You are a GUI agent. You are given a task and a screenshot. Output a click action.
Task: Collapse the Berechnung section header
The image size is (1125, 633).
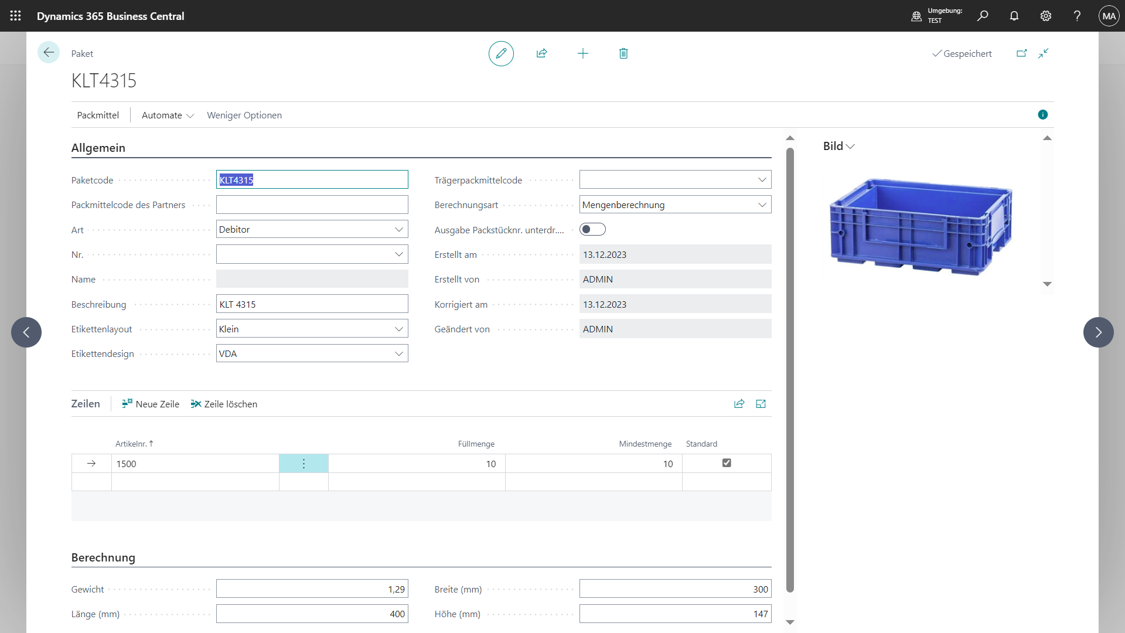point(103,557)
